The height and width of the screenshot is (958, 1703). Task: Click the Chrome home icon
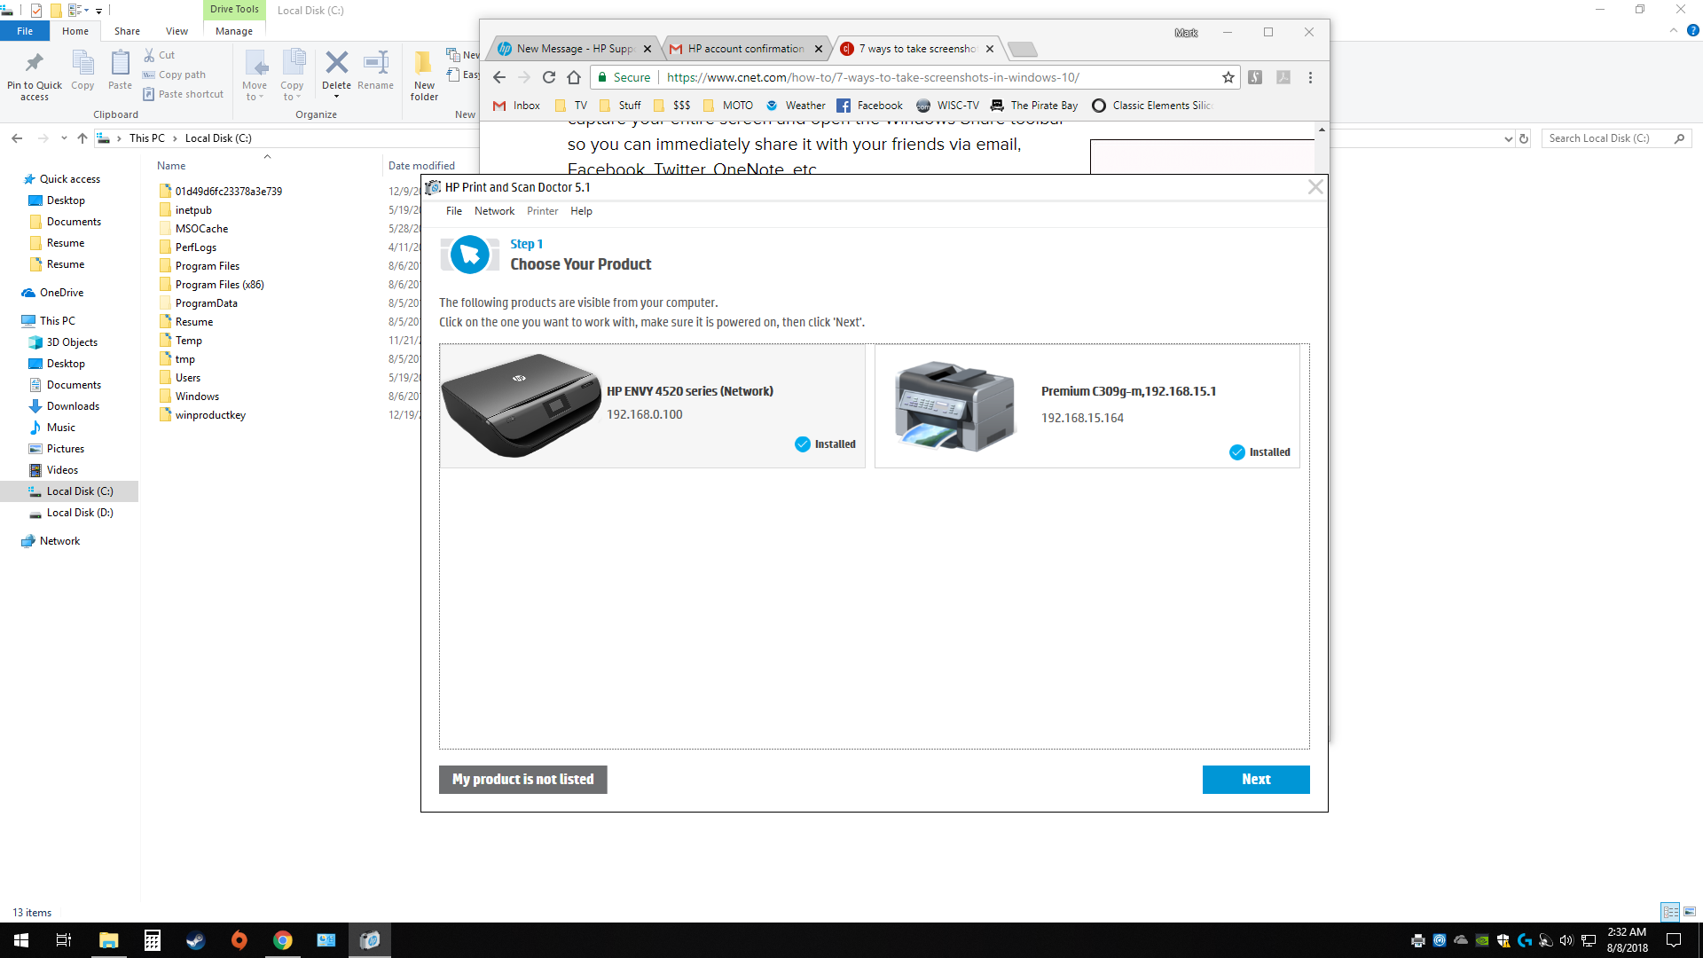574,77
